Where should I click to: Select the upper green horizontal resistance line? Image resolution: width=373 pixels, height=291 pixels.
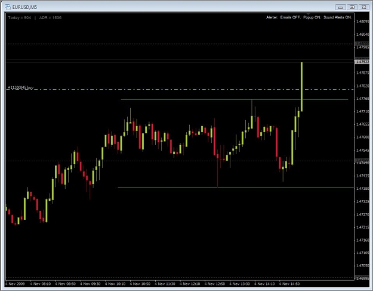235,99
